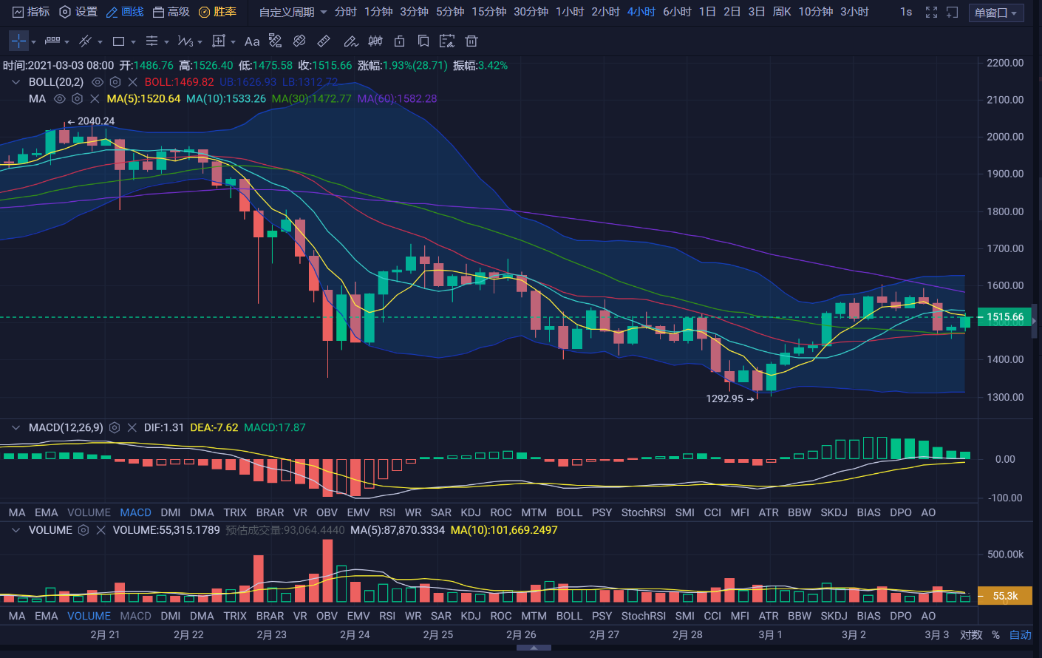Screen dimensions: 1042x658
Task: Select KDJ tab in the MACD panel
Action: [470, 512]
